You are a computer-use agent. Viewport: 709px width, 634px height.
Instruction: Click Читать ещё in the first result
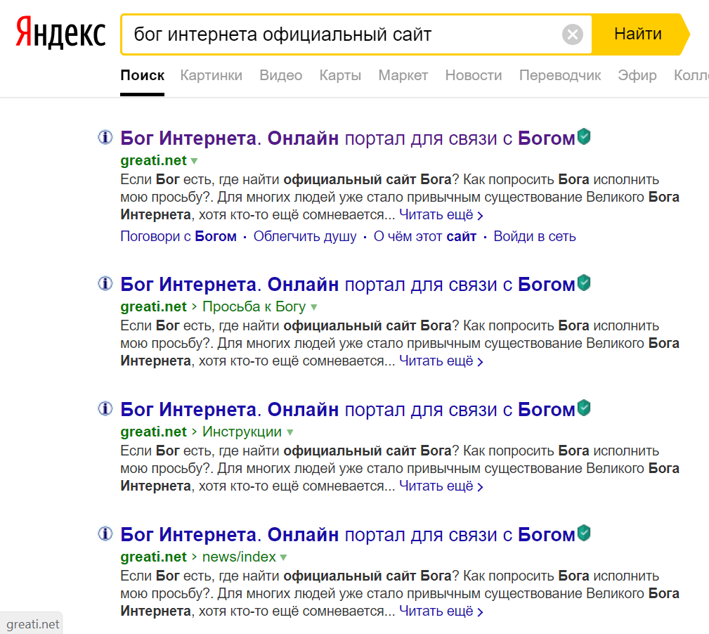coord(441,215)
